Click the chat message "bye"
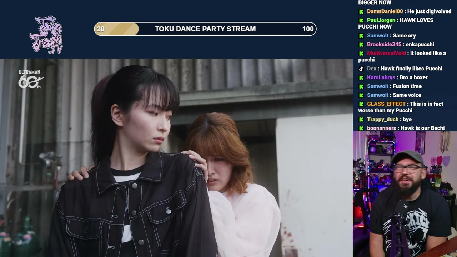Image resolution: width=457 pixels, height=257 pixels. coord(407,119)
